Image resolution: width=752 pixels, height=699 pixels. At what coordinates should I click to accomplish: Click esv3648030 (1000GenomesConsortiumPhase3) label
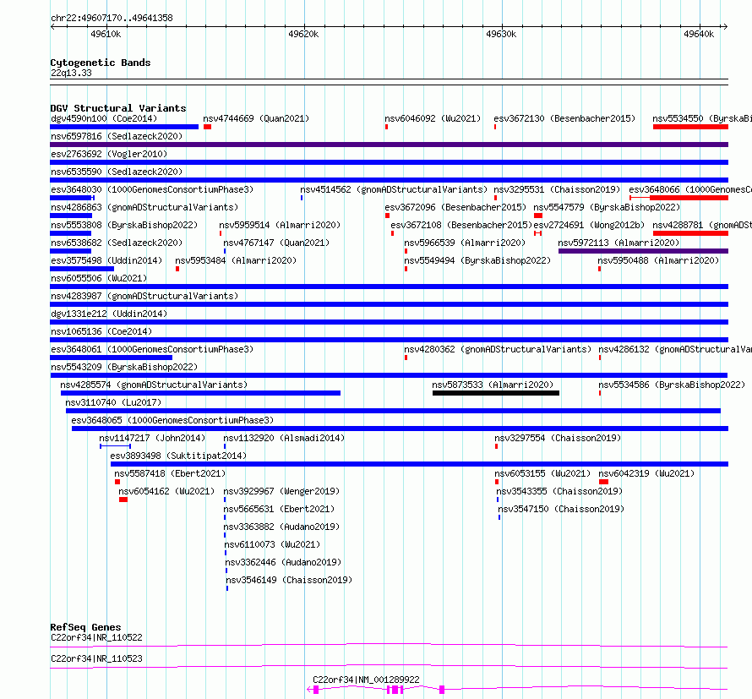(152, 189)
